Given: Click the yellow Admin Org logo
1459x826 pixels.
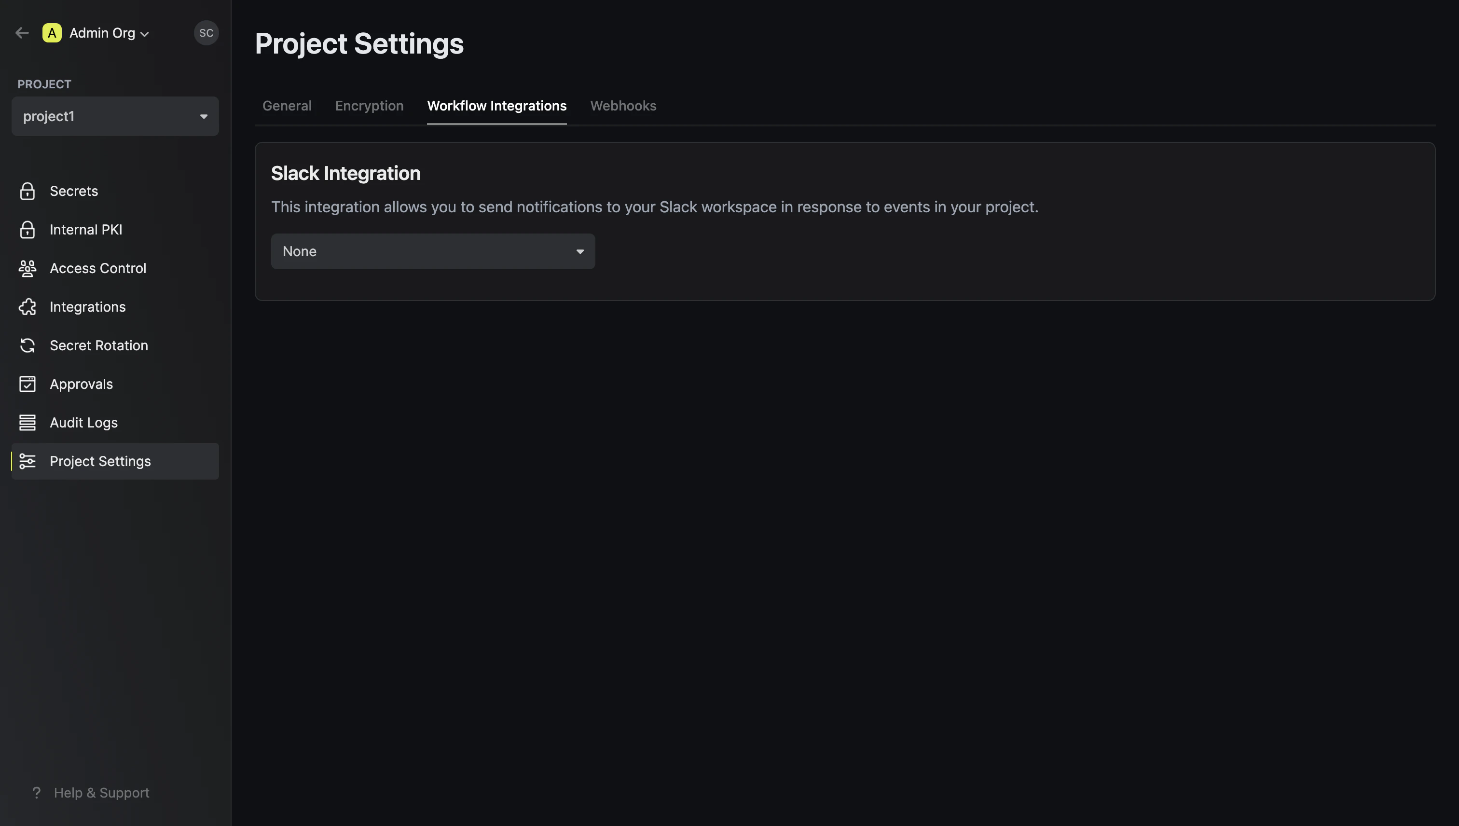Looking at the screenshot, I should point(52,33).
